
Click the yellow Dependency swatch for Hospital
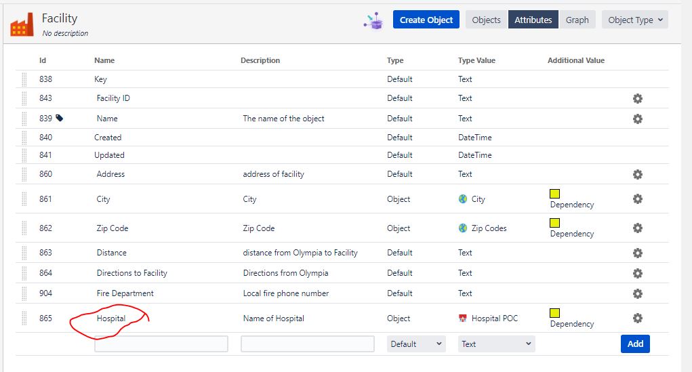pos(554,313)
